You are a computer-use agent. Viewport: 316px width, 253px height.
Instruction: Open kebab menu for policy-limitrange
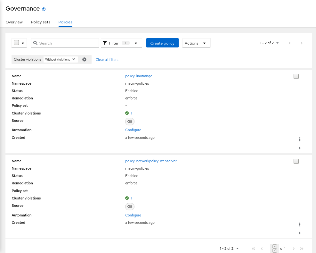(300, 139)
